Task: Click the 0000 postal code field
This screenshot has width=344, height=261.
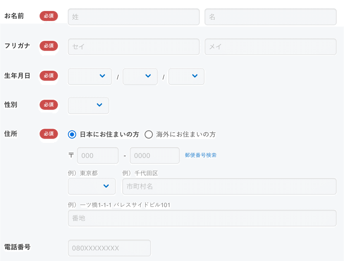Action: [x=155, y=155]
